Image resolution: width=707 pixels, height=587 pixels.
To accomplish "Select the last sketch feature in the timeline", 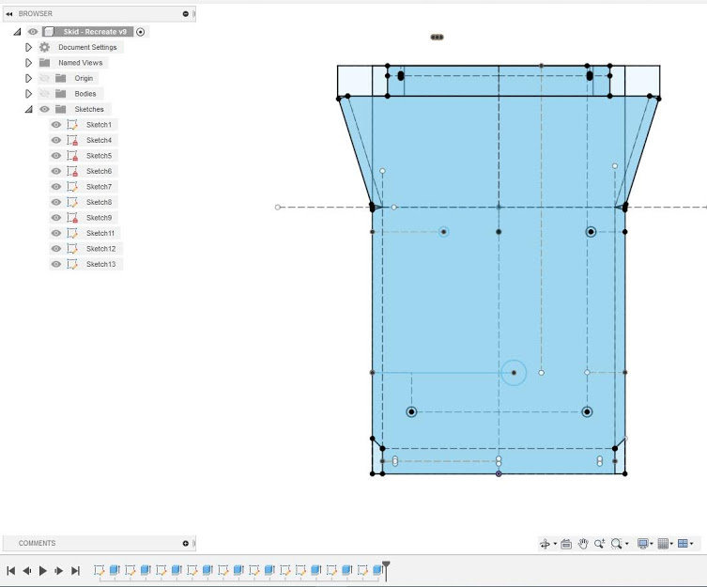I will [x=362, y=570].
